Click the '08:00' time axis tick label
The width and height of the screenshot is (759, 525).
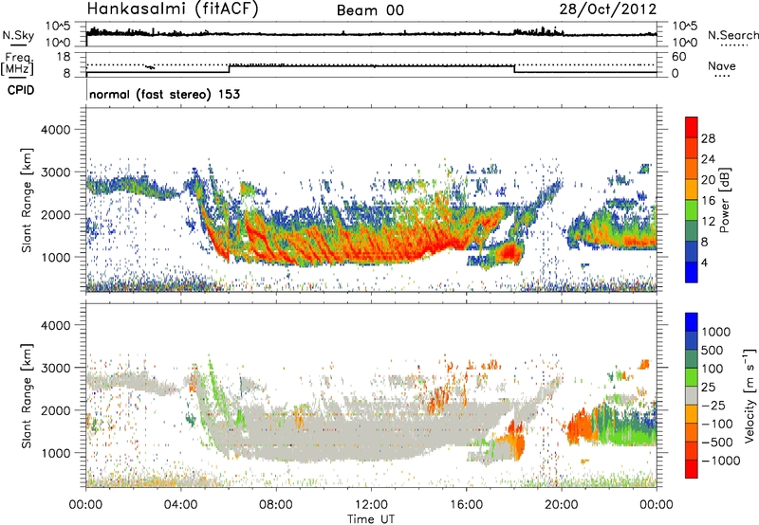click(x=276, y=505)
